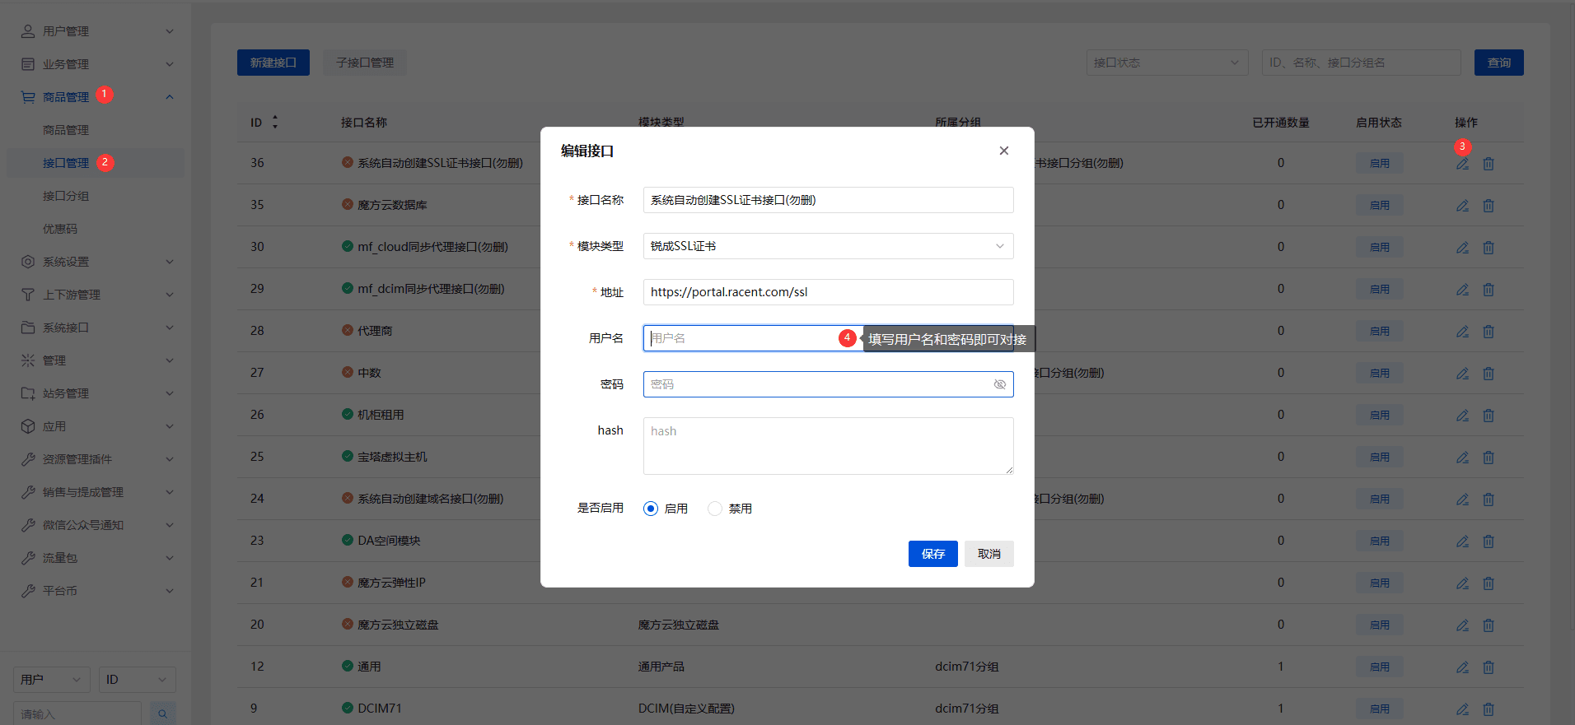Click delete icon for 代理商 row
The width and height of the screenshot is (1575, 725).
tap(1489, 332)
